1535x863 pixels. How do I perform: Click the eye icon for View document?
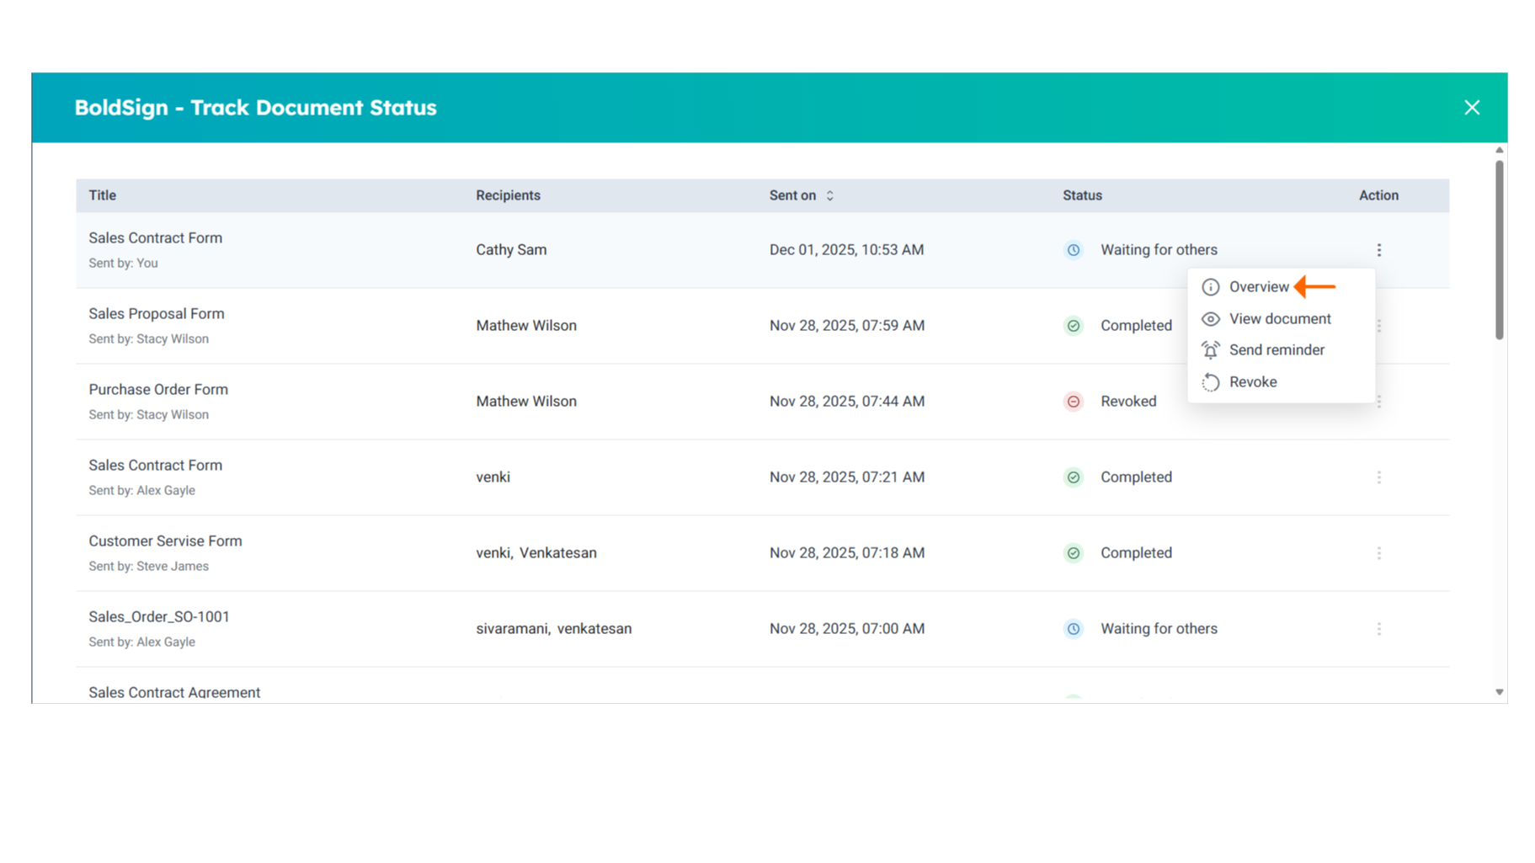[x=1210, y=319]
